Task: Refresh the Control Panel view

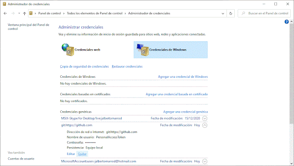Action: [231, 13]
